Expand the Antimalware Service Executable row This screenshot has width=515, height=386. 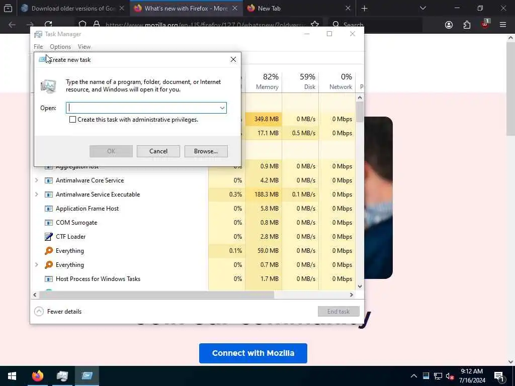coord(36,195)
